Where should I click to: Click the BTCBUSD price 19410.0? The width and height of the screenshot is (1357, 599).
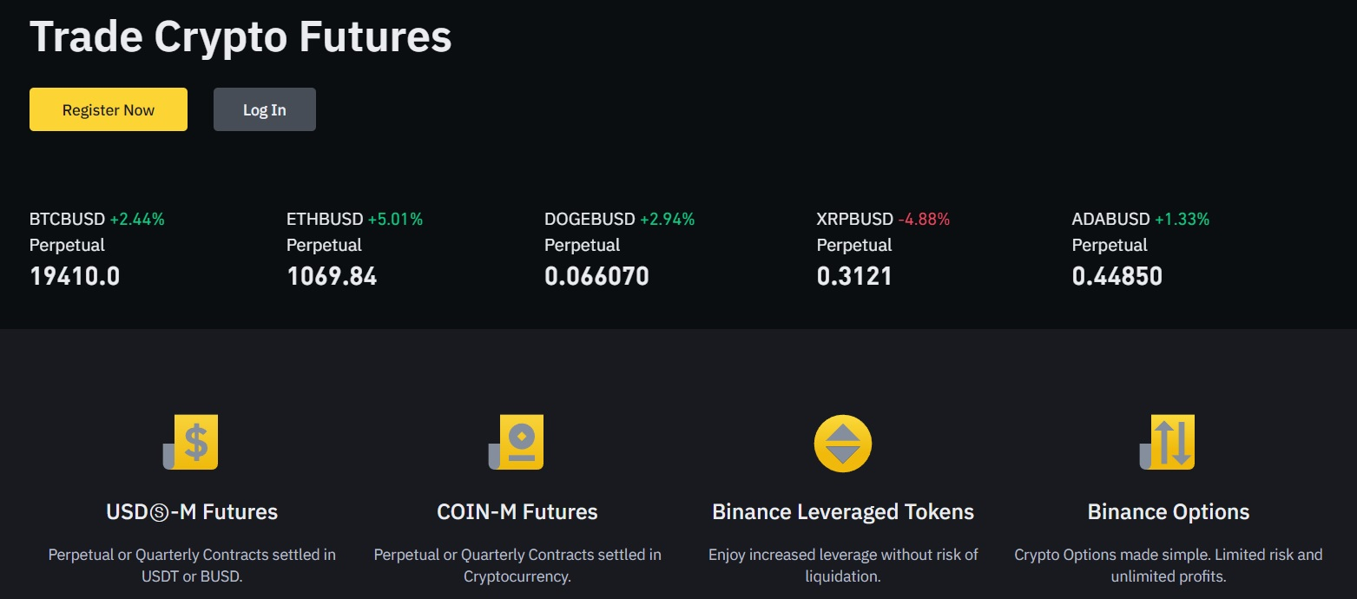click(x=75, y=277)
